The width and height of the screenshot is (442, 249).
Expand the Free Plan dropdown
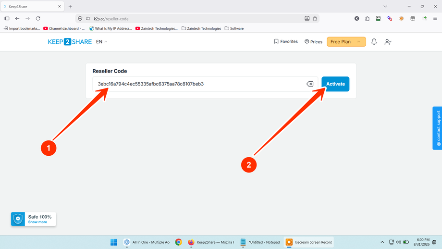pos(346,42)
